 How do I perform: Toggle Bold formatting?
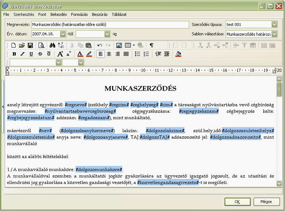point(14,54)
